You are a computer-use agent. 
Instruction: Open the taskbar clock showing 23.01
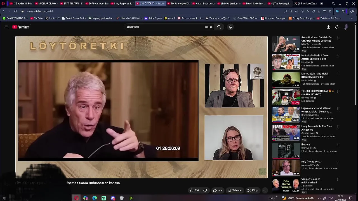[x=340, y=198]
